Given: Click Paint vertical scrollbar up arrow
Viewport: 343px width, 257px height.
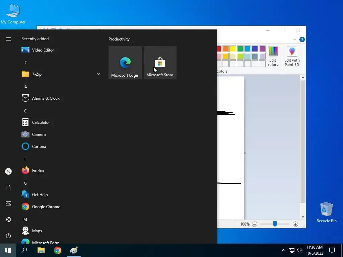Looking at the screenshot, I should click(x=303, y=78).
